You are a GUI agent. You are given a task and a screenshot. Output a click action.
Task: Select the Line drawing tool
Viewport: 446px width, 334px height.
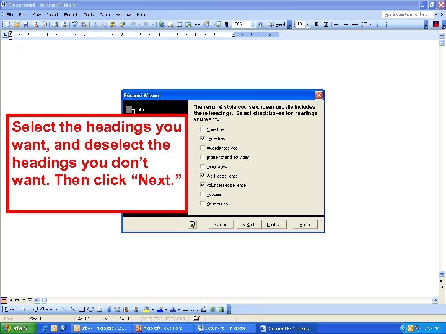64,309
